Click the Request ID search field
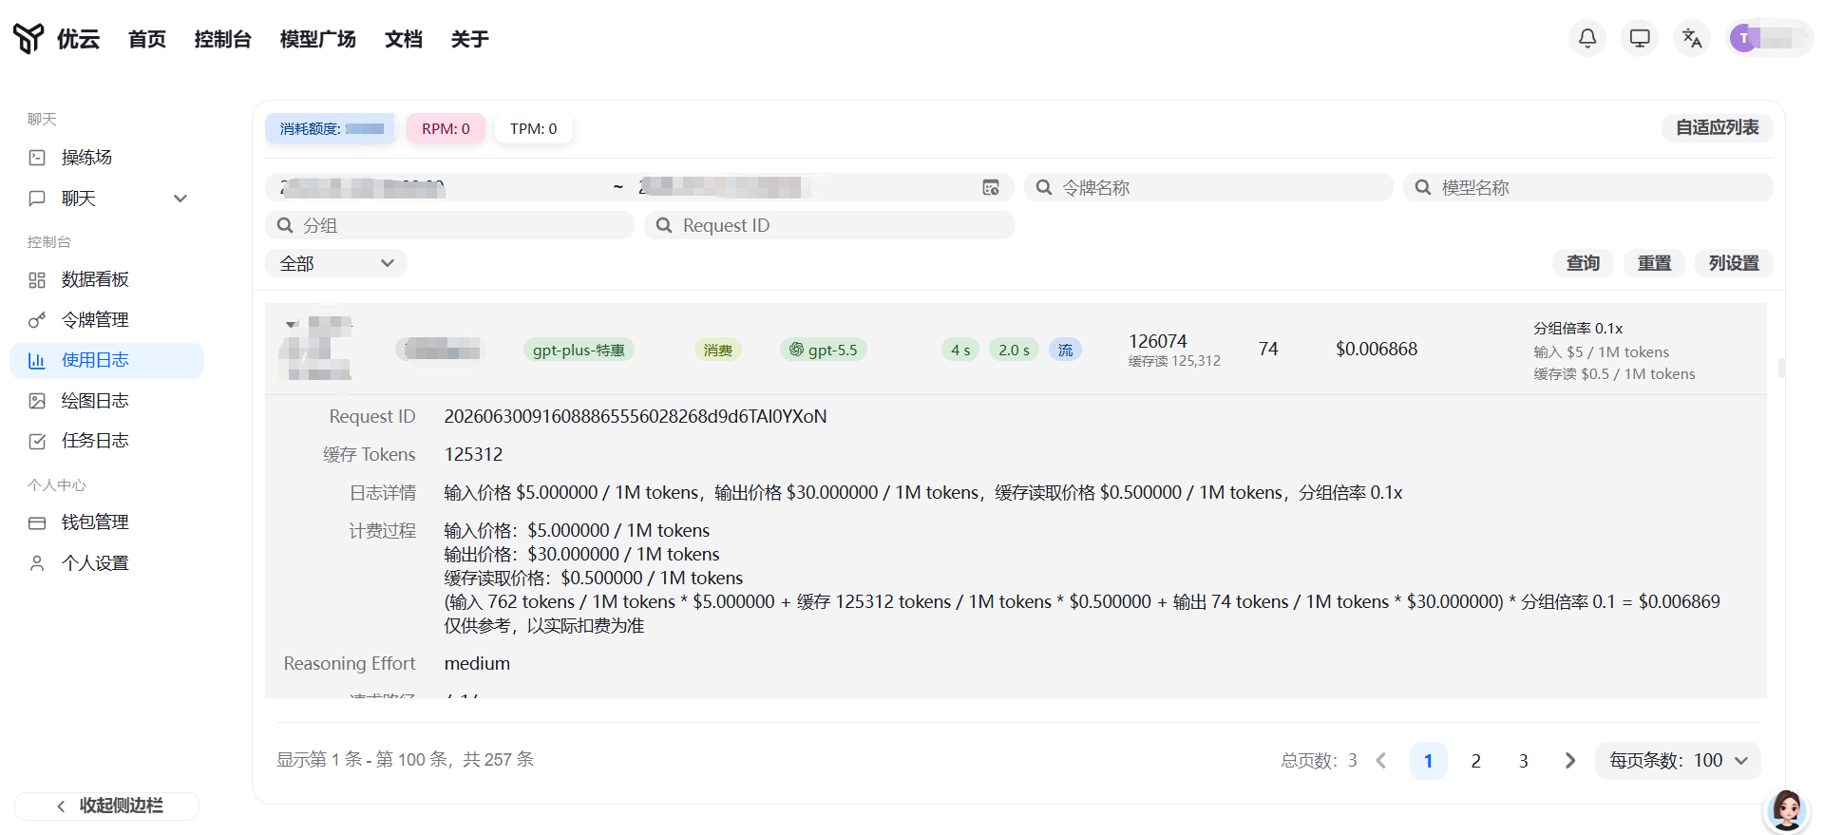The height and width of the screenshot is (835, 1824). click(829, 225)
